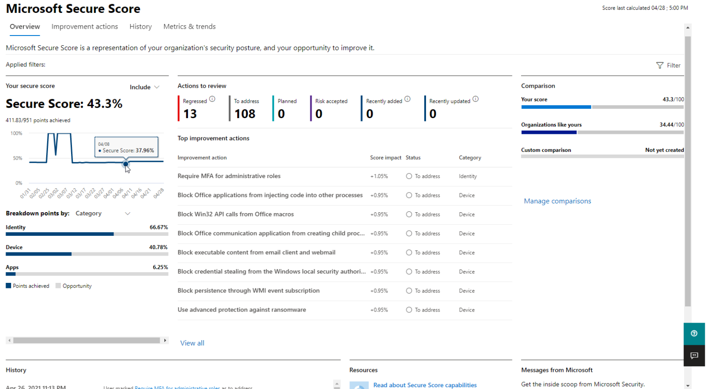Click the Manage comparisons link

tap(557, 201)
